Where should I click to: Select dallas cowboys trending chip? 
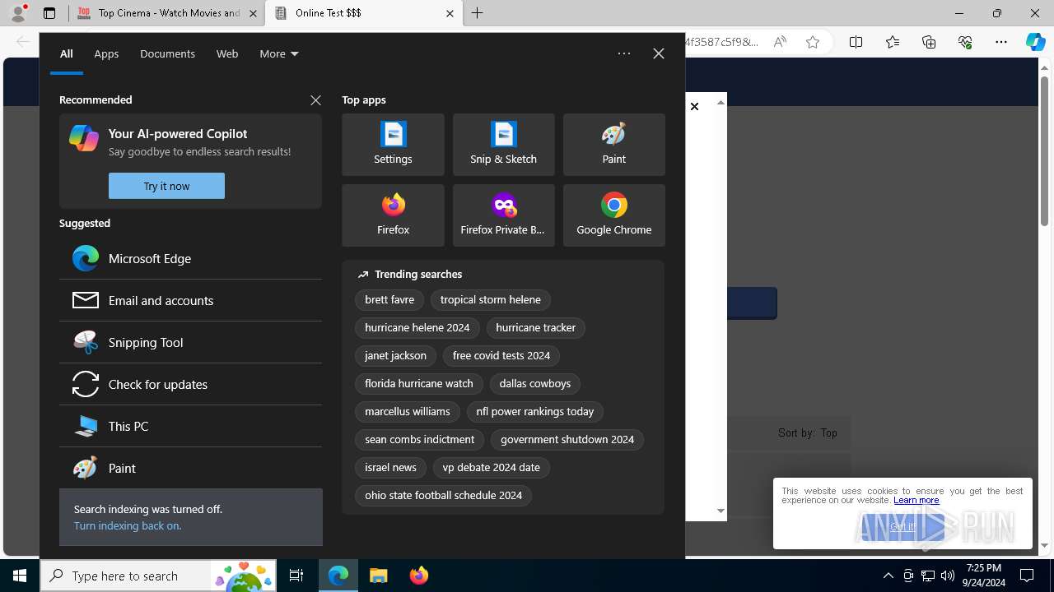535,384
